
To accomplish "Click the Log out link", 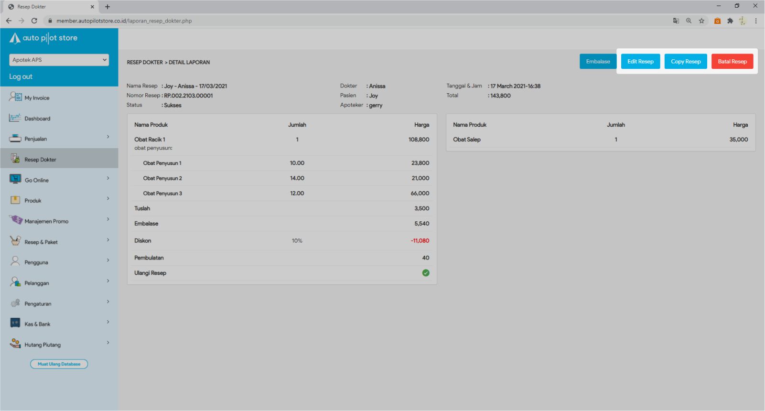I will click(x=21, y=77).
